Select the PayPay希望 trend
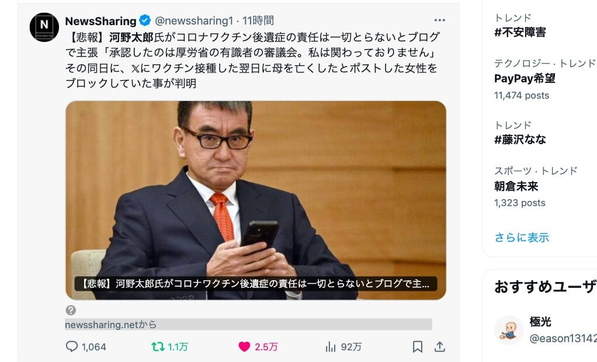597x362 pixels. point(525,78)
